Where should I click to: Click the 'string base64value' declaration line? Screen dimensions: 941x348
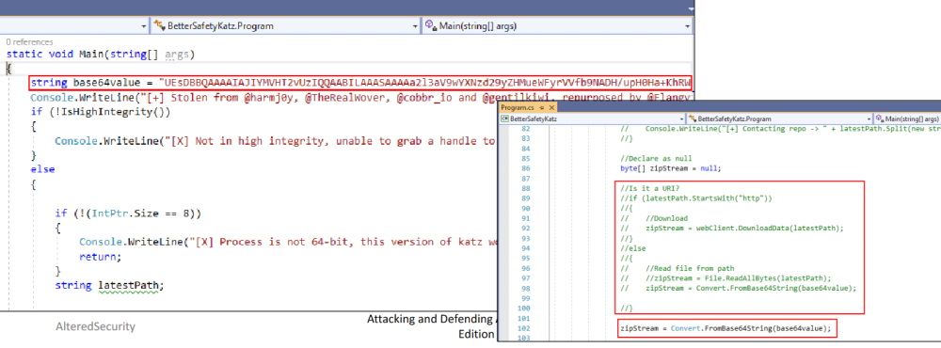(x=360, y=82)
